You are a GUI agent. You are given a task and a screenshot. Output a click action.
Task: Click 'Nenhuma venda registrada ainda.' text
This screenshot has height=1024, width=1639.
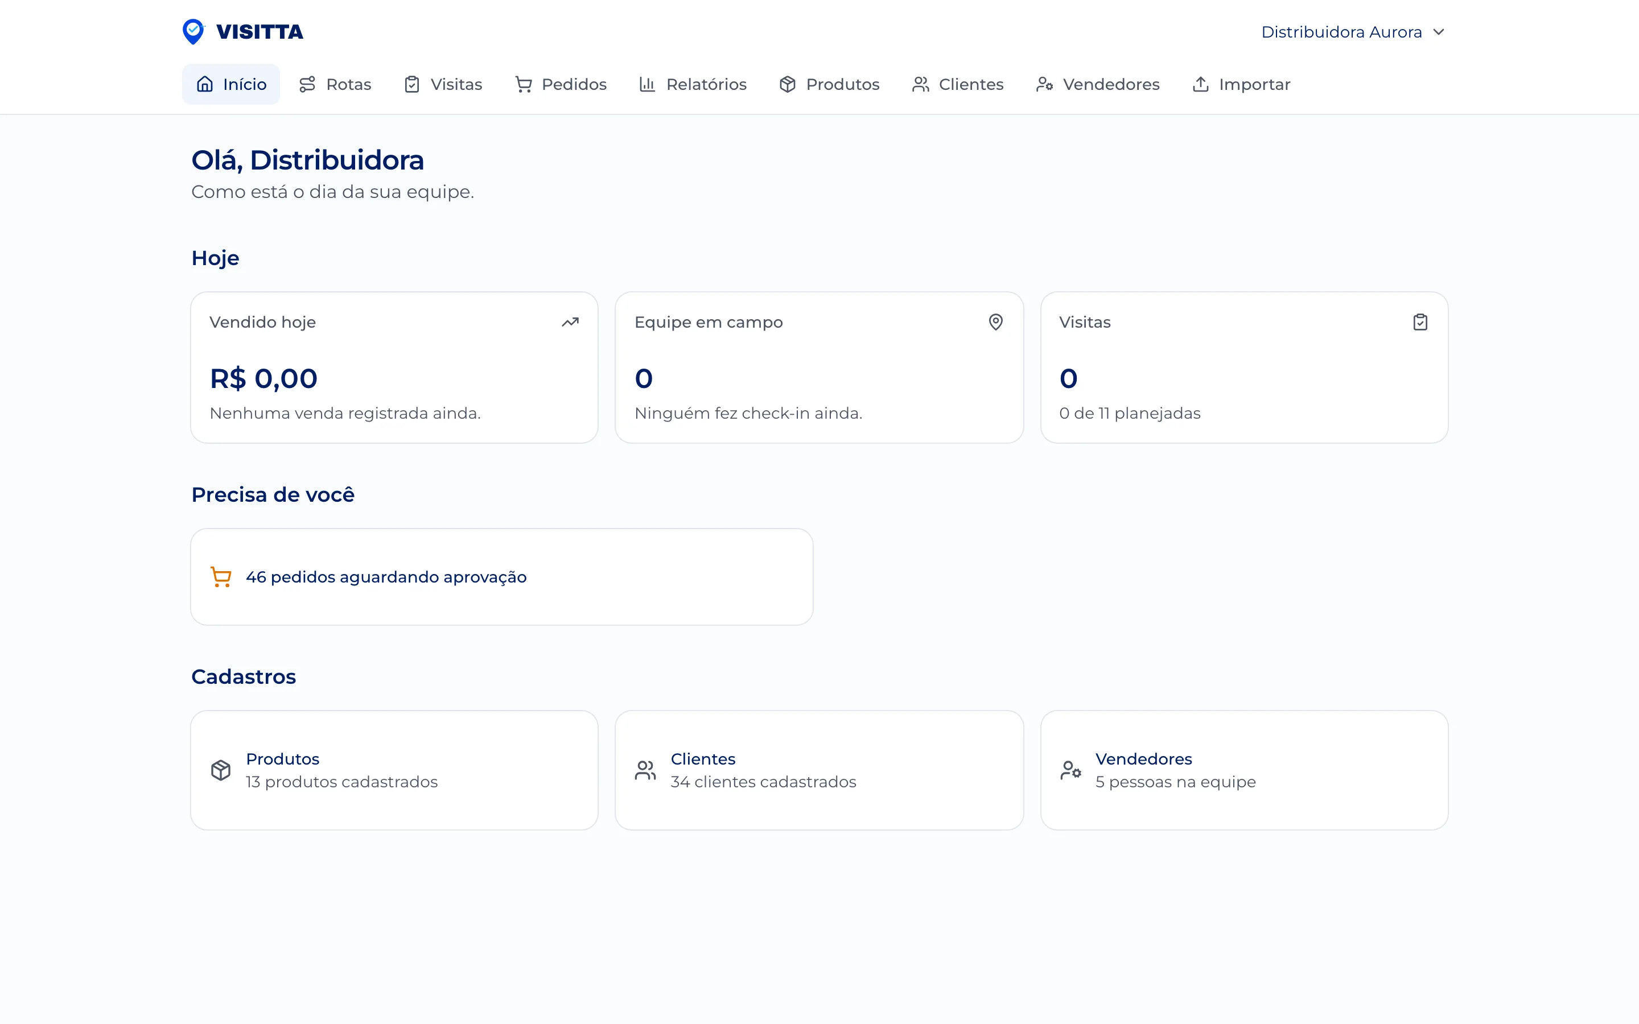pos(345,413)
